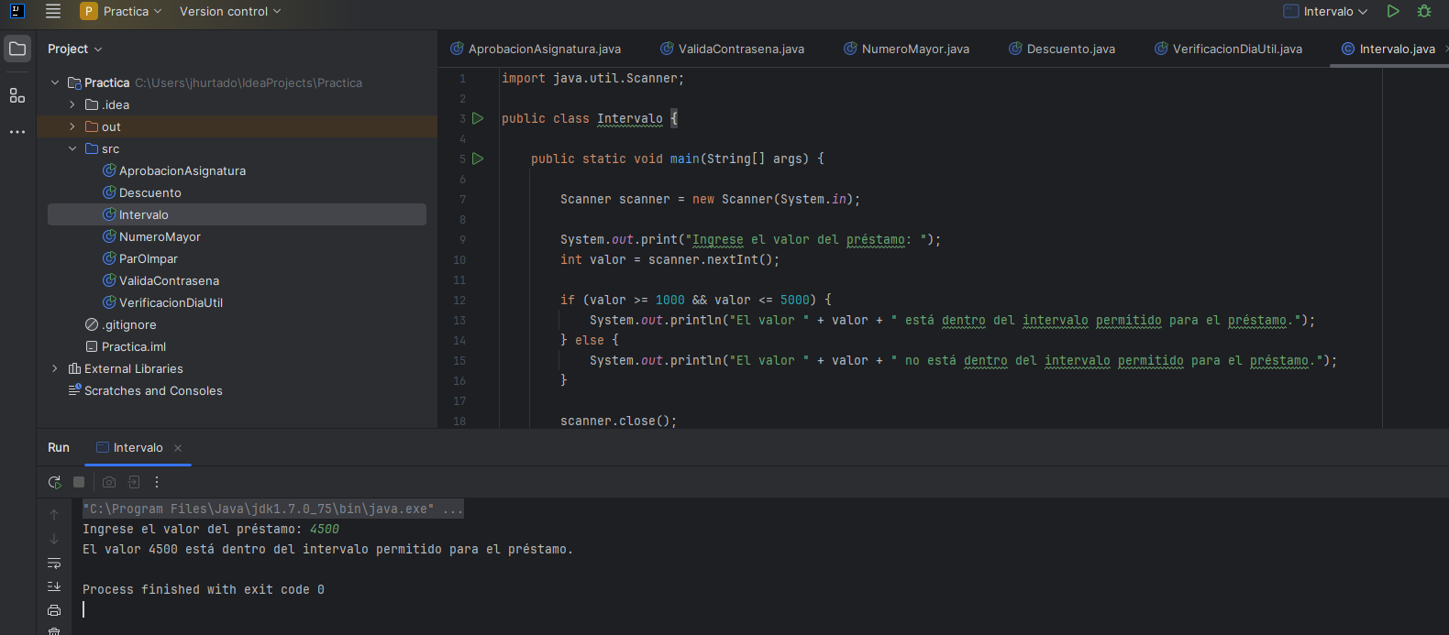Click 'Process finished with exit code 0' text

tap(204, 589)
